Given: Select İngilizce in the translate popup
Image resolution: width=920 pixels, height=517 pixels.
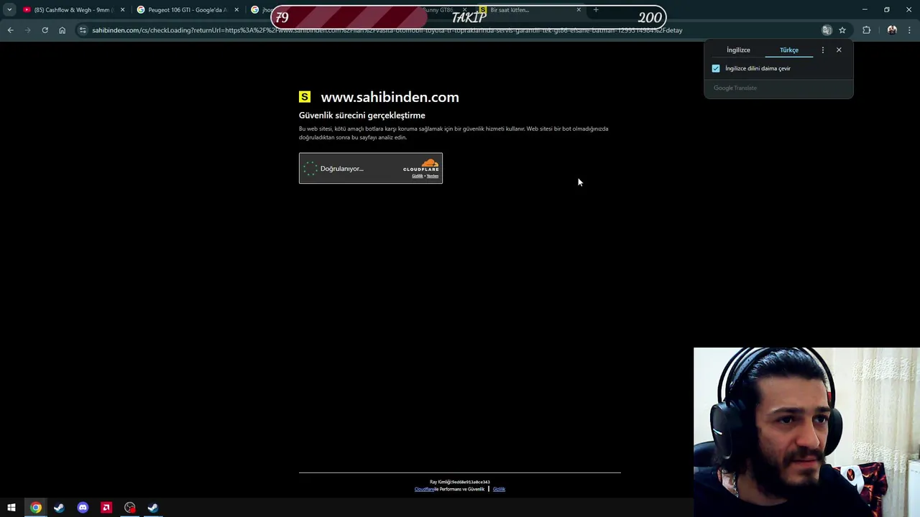Looking at the screenshot, I should 738,50.
